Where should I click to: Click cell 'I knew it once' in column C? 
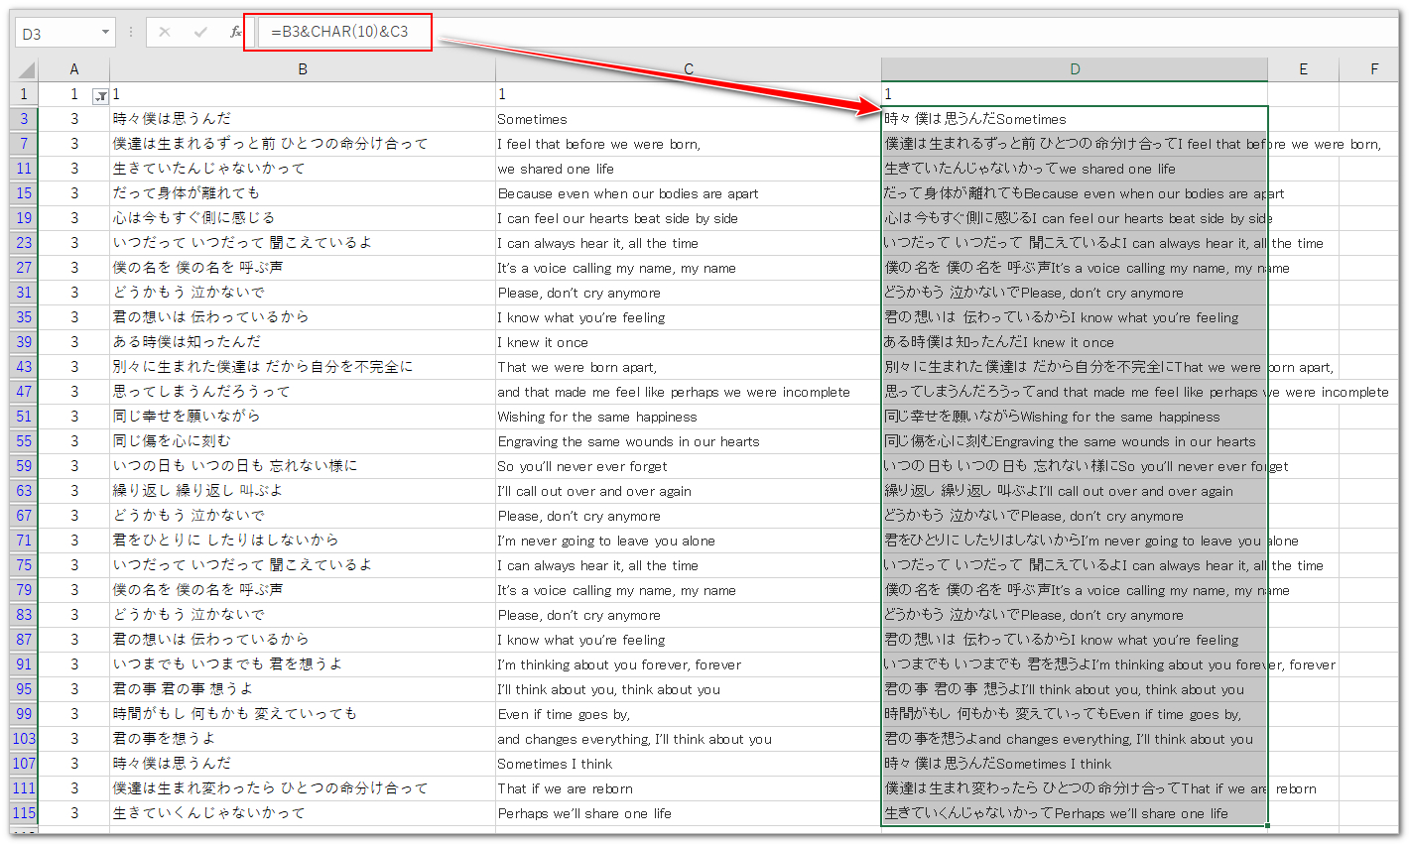(689, 342)
